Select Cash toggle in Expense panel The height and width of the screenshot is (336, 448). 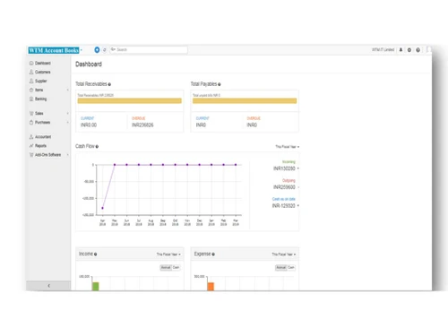tap(291, 267)
